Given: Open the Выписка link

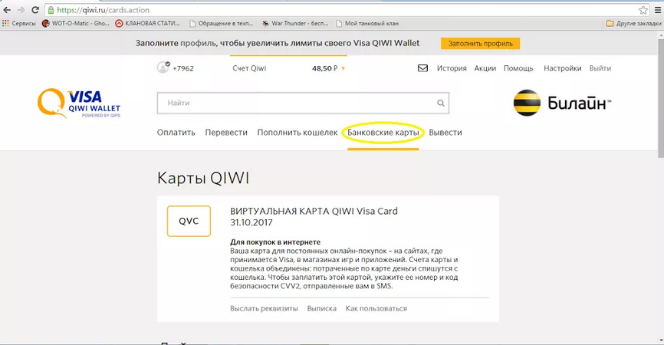Looking at the screenshot, I should pos(322,309).
